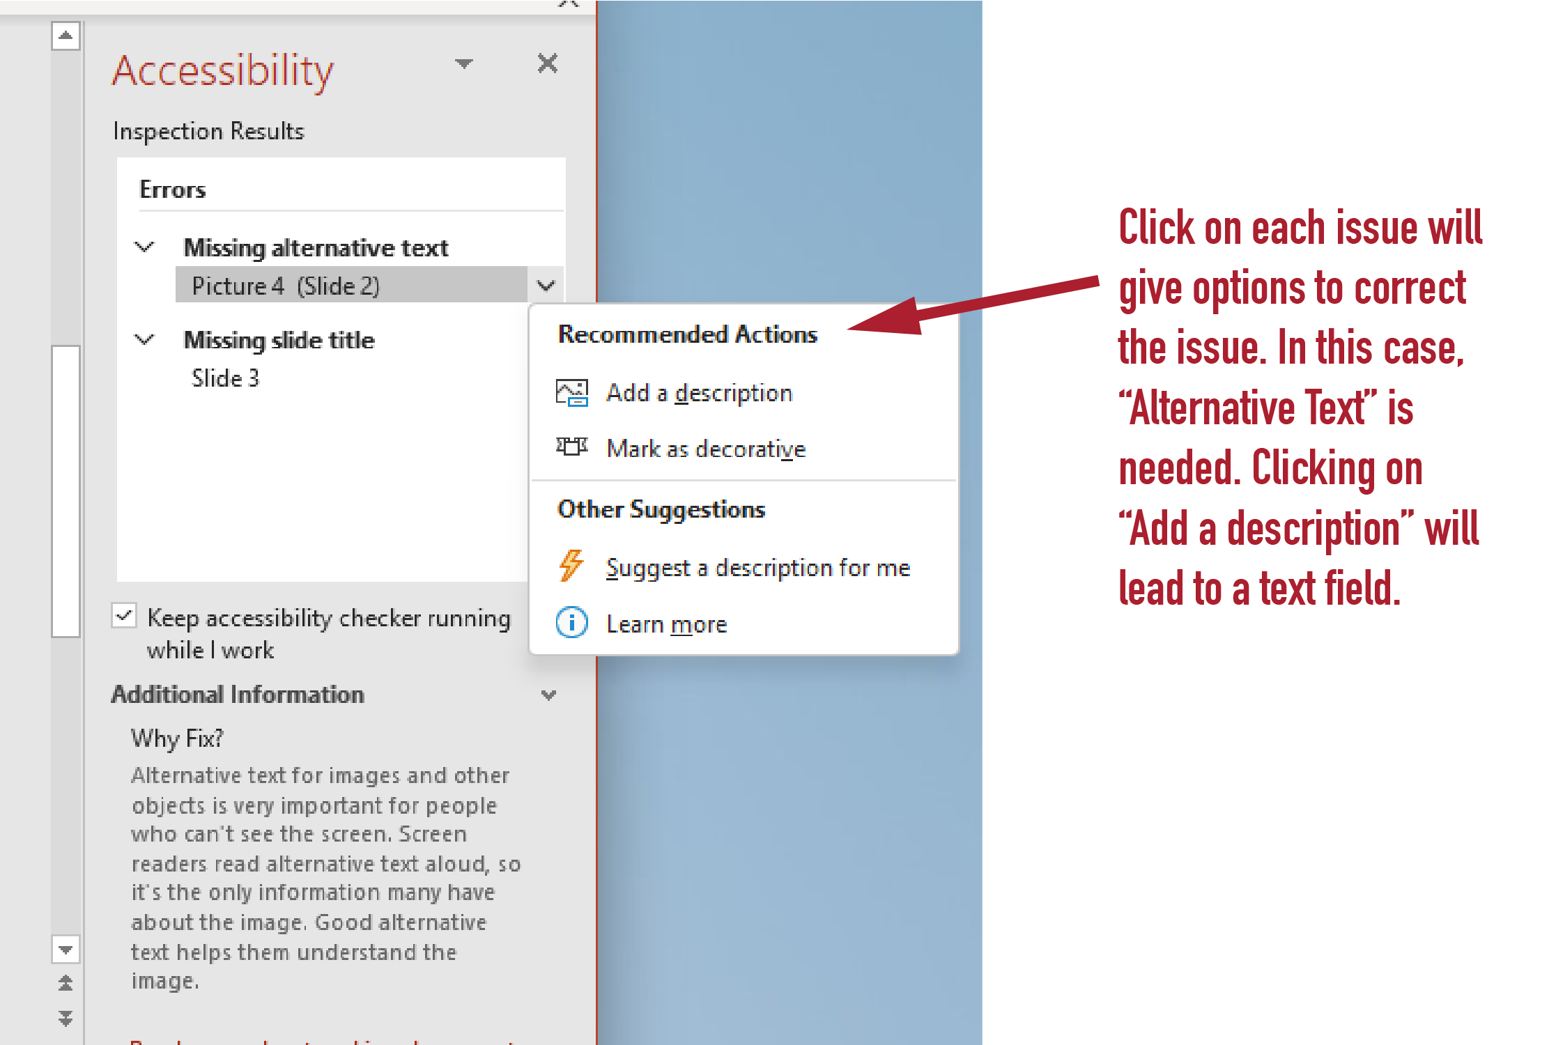
Task: Click the blue Learn more info icon
Action: (x=571, y=623)
